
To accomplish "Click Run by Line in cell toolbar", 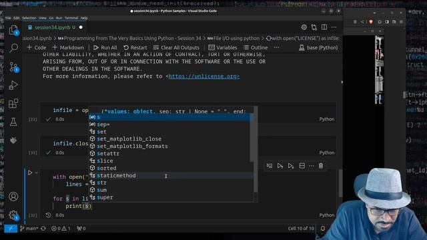I will click(270, 166).
